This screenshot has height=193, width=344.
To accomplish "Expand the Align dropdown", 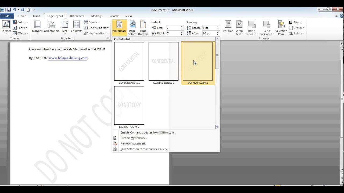I will coord(296,22).
